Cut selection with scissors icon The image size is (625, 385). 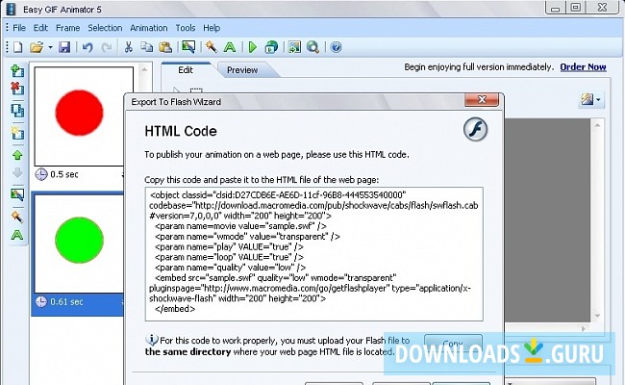(x=128, y=47)
